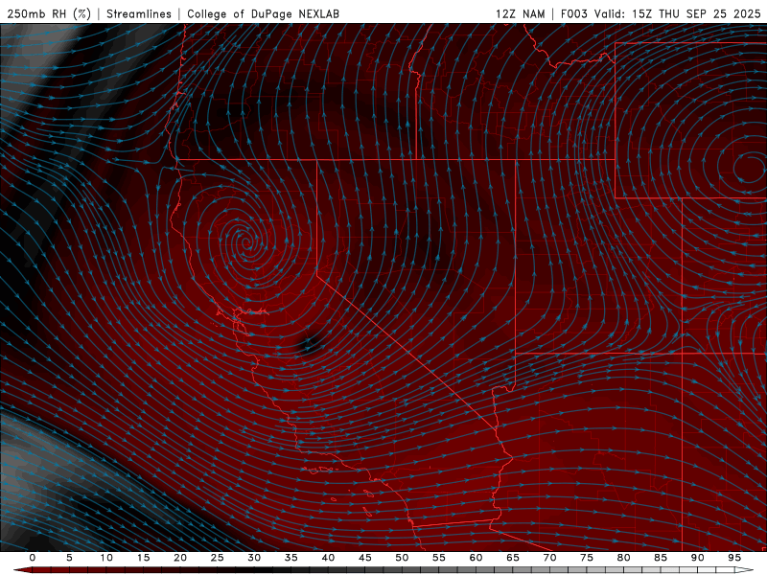Click the colorbar label "80"
This screenshot has height=575, width=767.
[623, 558]
